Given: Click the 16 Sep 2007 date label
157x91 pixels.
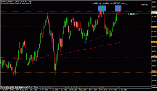Looking at the screenshot, I should (24, 90).
